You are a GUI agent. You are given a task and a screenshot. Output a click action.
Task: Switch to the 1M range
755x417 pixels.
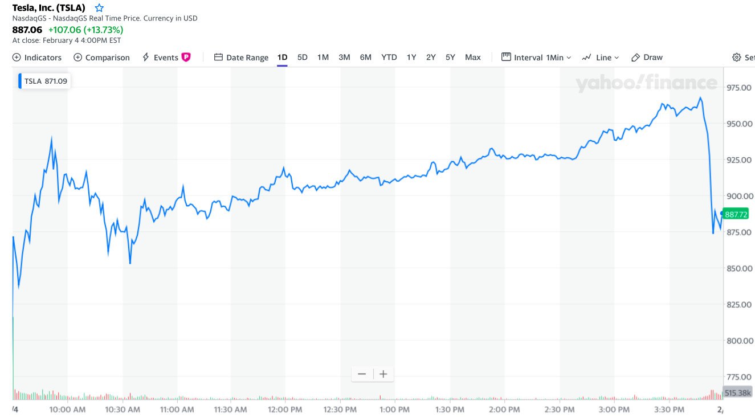pos(323,57)
